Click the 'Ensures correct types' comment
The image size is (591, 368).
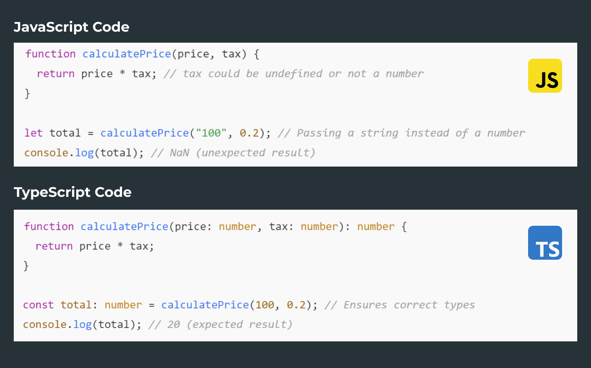(400, 305)
